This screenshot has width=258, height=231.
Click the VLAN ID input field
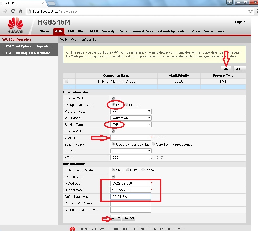130,138
